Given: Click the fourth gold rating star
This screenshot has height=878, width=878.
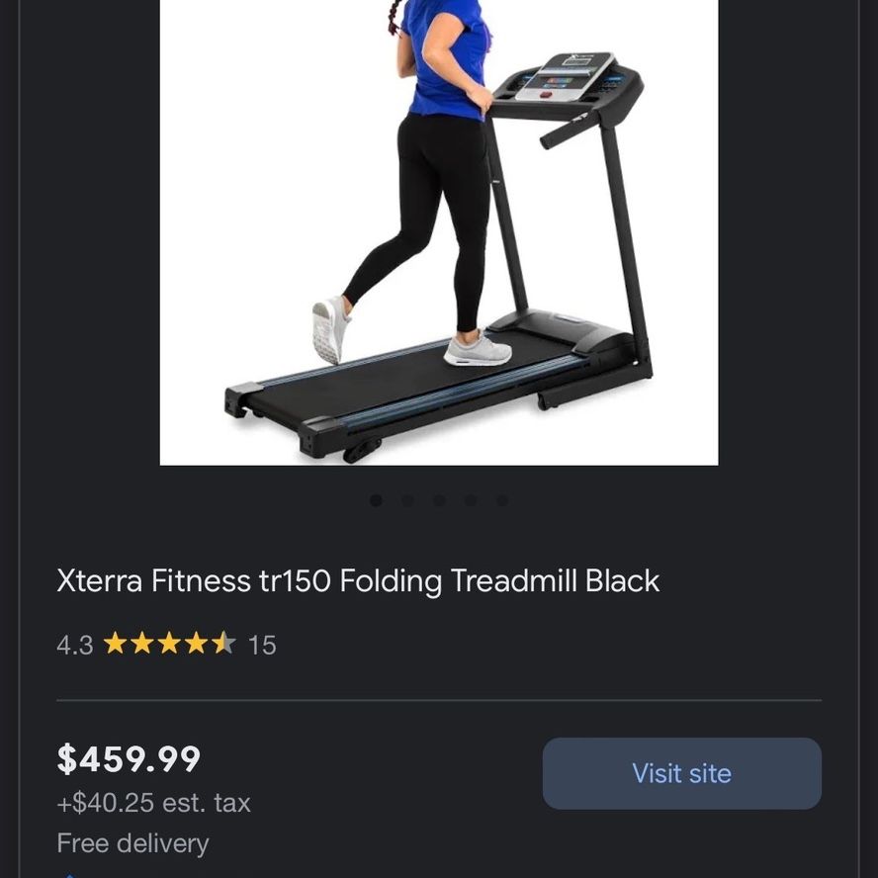Looking at the screenshot, I should 197,643.
